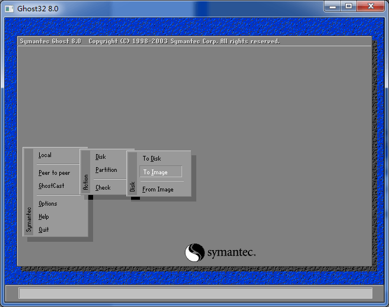Select Peer to peer option

click(55, 173)
